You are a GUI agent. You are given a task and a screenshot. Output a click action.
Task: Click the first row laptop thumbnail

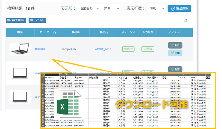(20, 49)
